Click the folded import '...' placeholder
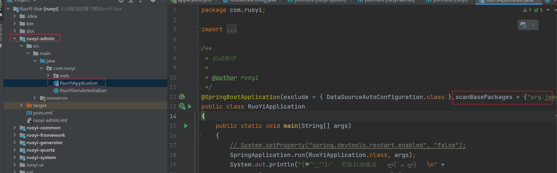 tap(232, 29)
